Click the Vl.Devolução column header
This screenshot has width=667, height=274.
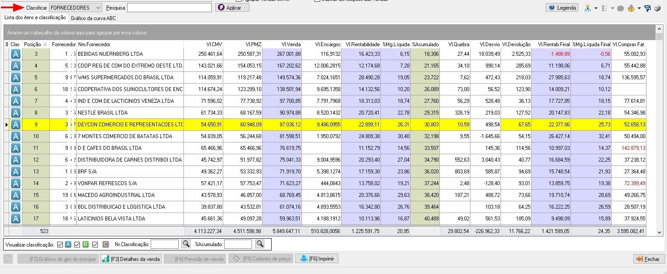[x=516, y=44]
